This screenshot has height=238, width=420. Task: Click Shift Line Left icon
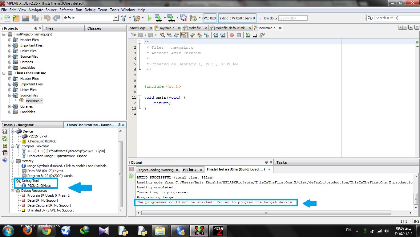pos(216,35)
